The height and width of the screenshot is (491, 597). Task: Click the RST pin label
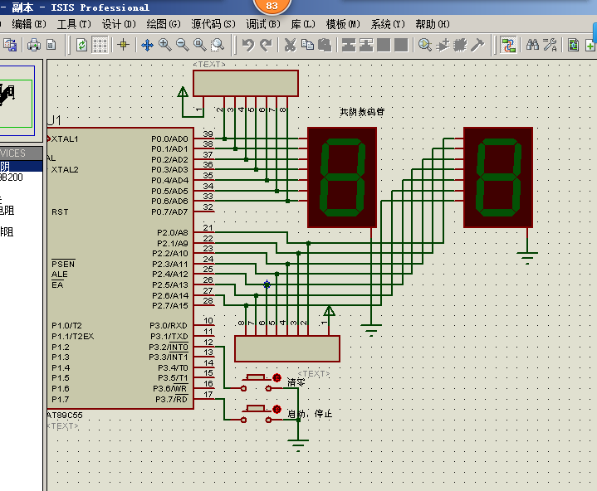[x=60, y=211]
